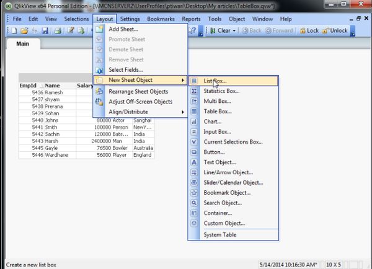Click the Add Sheet icon

pyautogui.click(x=99, y=29)
